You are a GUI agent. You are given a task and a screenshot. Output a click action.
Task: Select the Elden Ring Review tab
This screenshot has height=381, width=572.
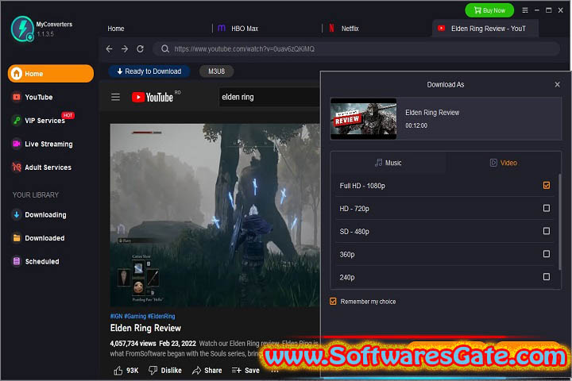coord(485,29)
